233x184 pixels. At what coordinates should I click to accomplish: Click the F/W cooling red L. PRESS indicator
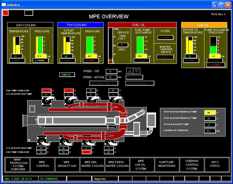tap(91, 60)
